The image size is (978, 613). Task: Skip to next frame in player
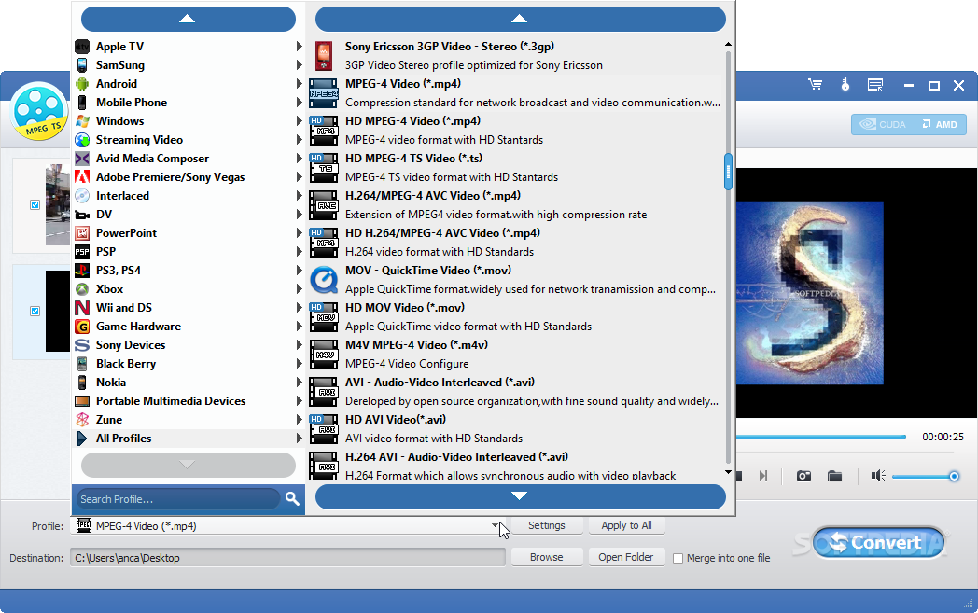(x=762, y=477)
